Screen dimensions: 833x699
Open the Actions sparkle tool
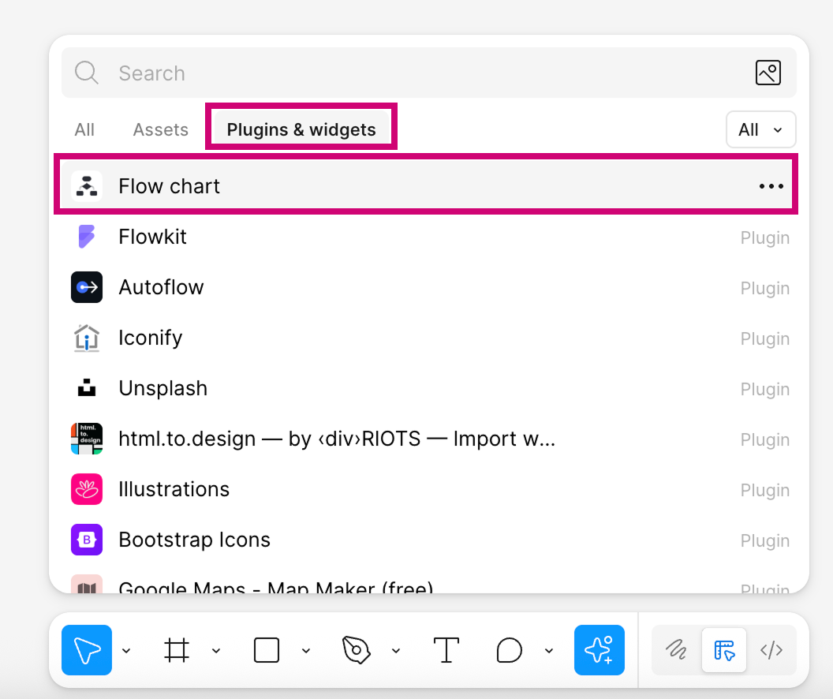tap(599, 650)
